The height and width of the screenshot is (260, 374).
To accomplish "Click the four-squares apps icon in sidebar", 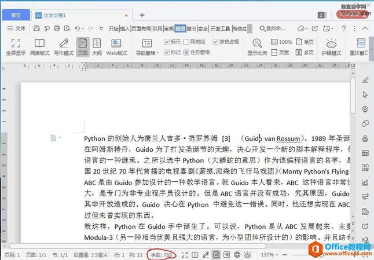I will 365,167.
